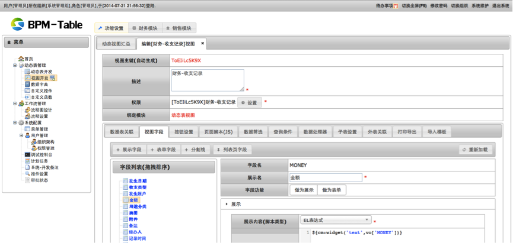Click the field icon beside 发生日期

(x=126, y=181)
